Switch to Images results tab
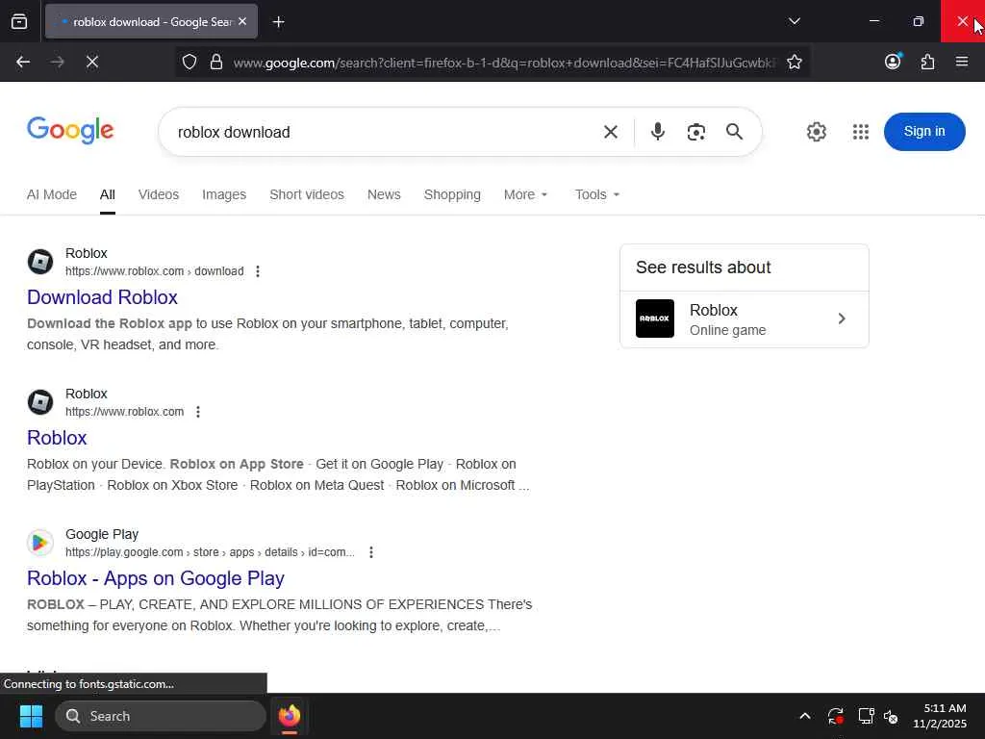 point(223,194)
